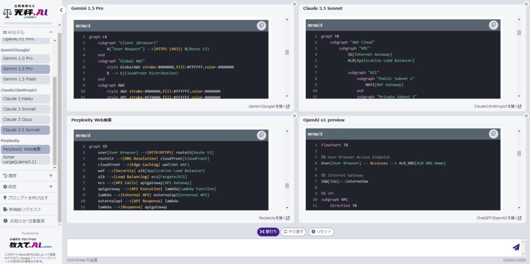The image size is (530, 264).
Task: Toggle the Claude 3 Opus model
Action: click(25, 119)
